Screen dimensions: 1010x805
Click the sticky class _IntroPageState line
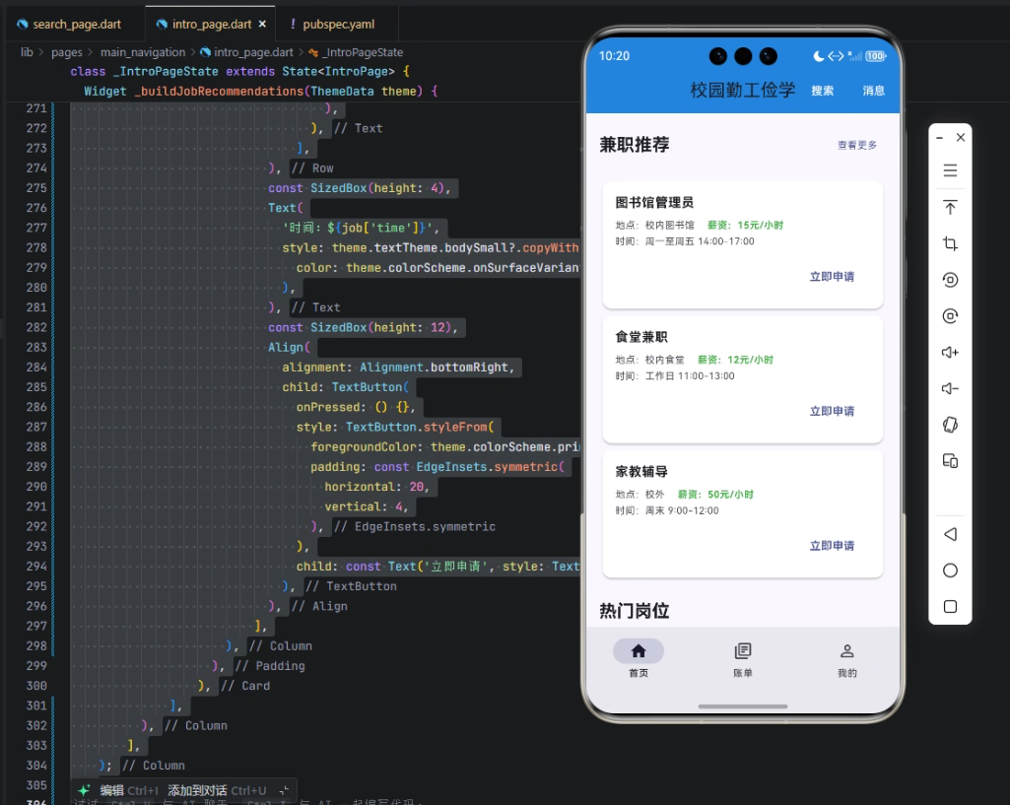click(239, 71)
